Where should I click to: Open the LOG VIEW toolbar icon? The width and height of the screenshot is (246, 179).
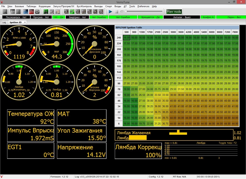[x=101, y=12]
